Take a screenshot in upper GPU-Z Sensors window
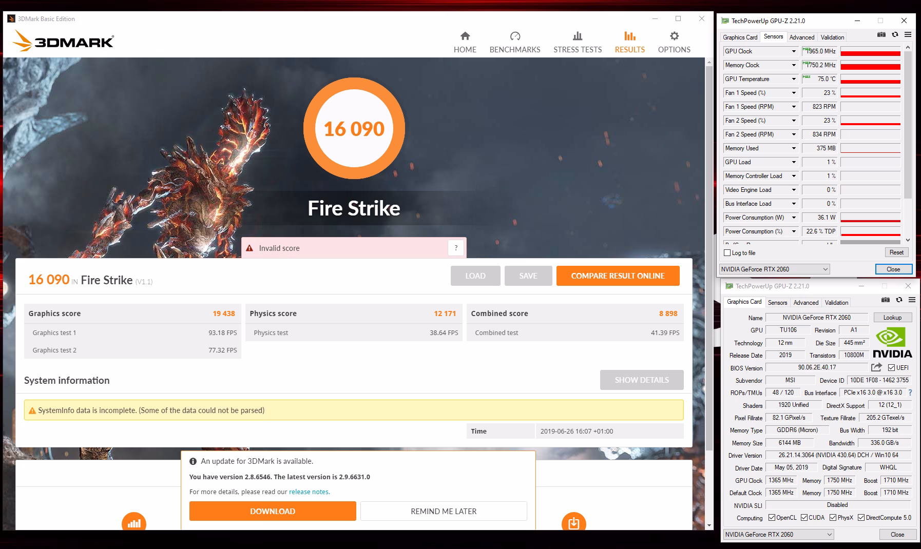The width and height of the screenshot is (921, 549). click(x=881, y=34)
